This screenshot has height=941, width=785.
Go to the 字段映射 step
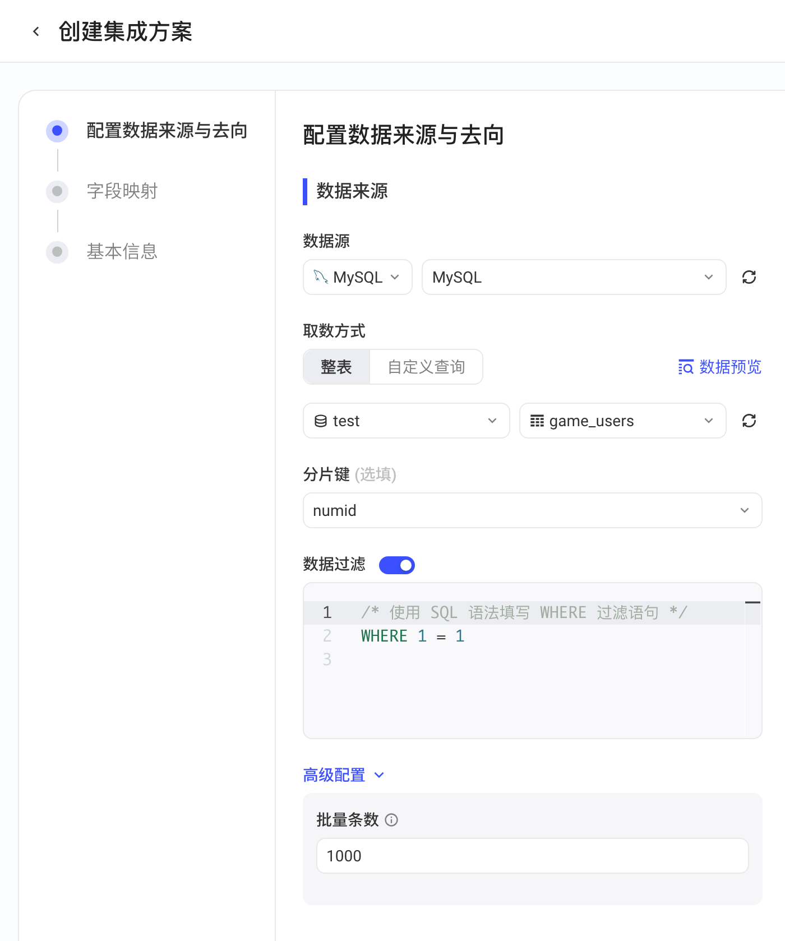(x=122, y=191)
